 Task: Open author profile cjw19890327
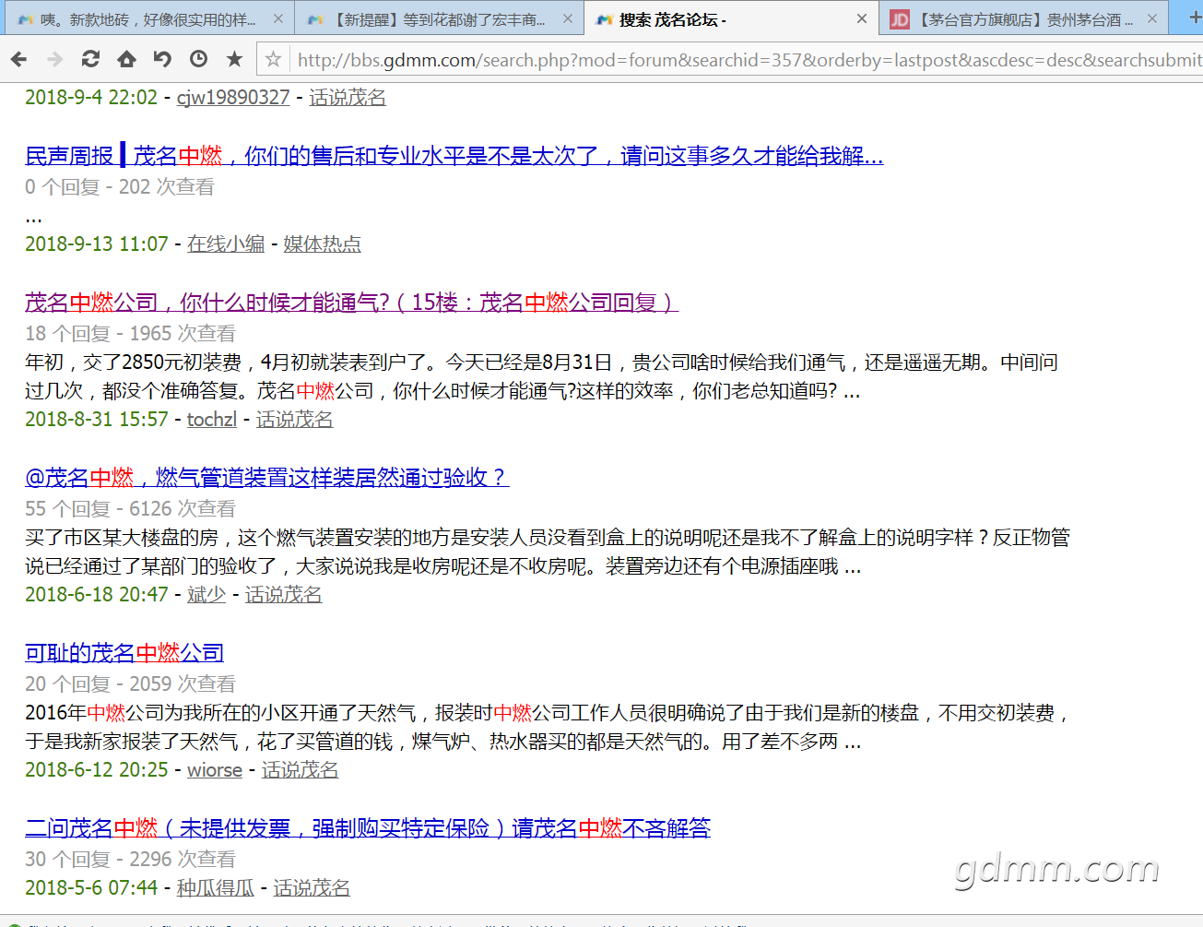click(x=233, y=98)
